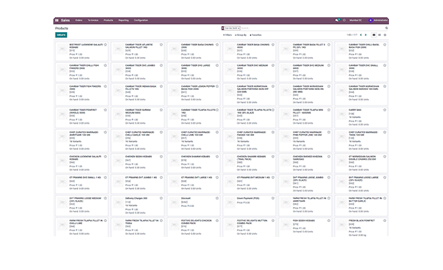The image size is (443, 270).
Task: Open the Delivery Charges 300 product card
Action: (x=137, y=205)
